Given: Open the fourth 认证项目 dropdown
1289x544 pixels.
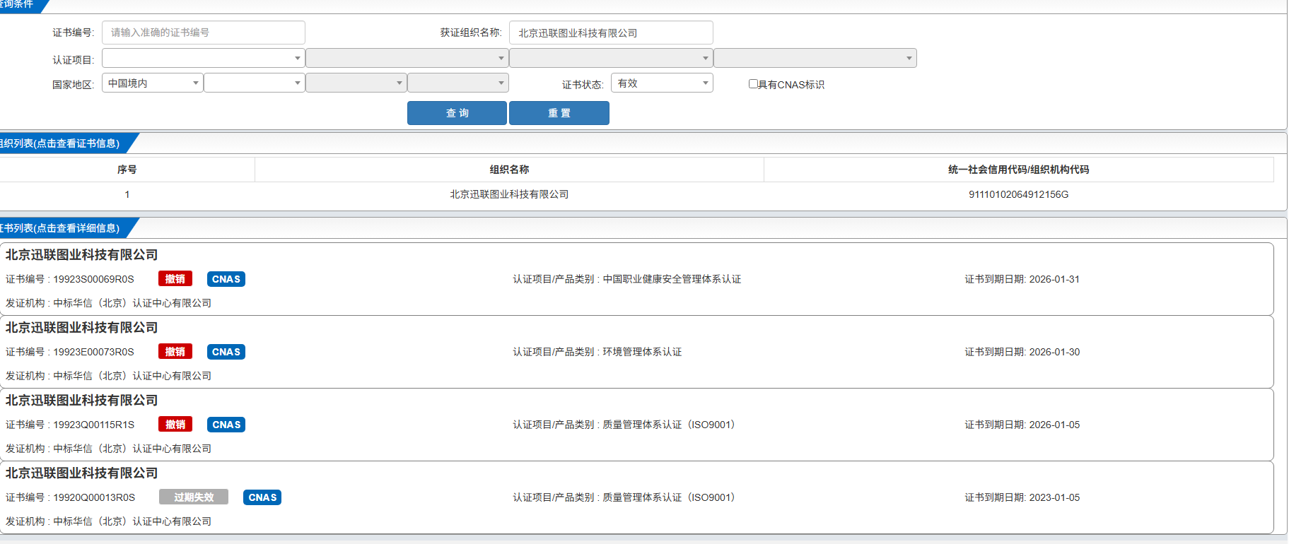Looking at the screenshot, I should click(815, 58).
